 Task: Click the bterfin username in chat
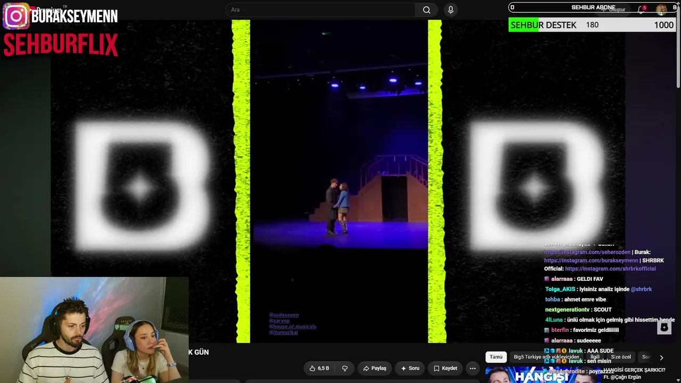click(560, 330)
